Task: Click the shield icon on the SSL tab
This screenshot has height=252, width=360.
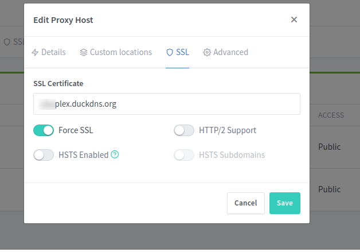Action: click(169, 52)
